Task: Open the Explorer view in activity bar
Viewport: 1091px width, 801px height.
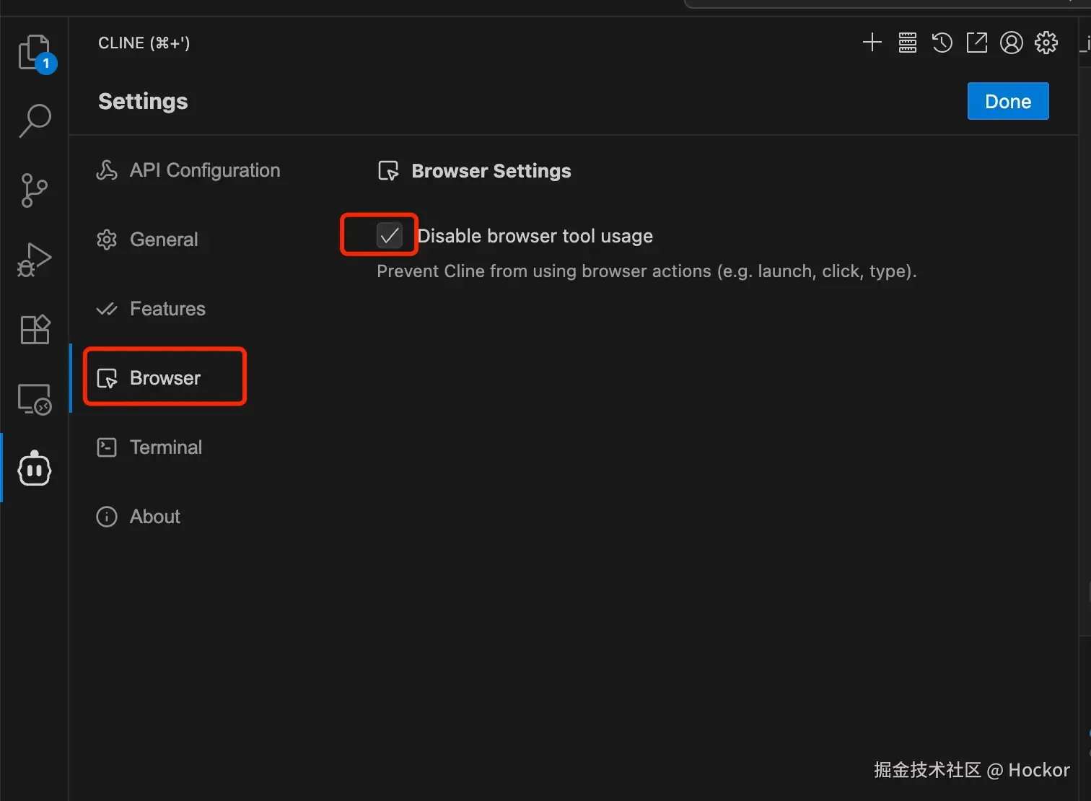Action: (x=35, y=53)
